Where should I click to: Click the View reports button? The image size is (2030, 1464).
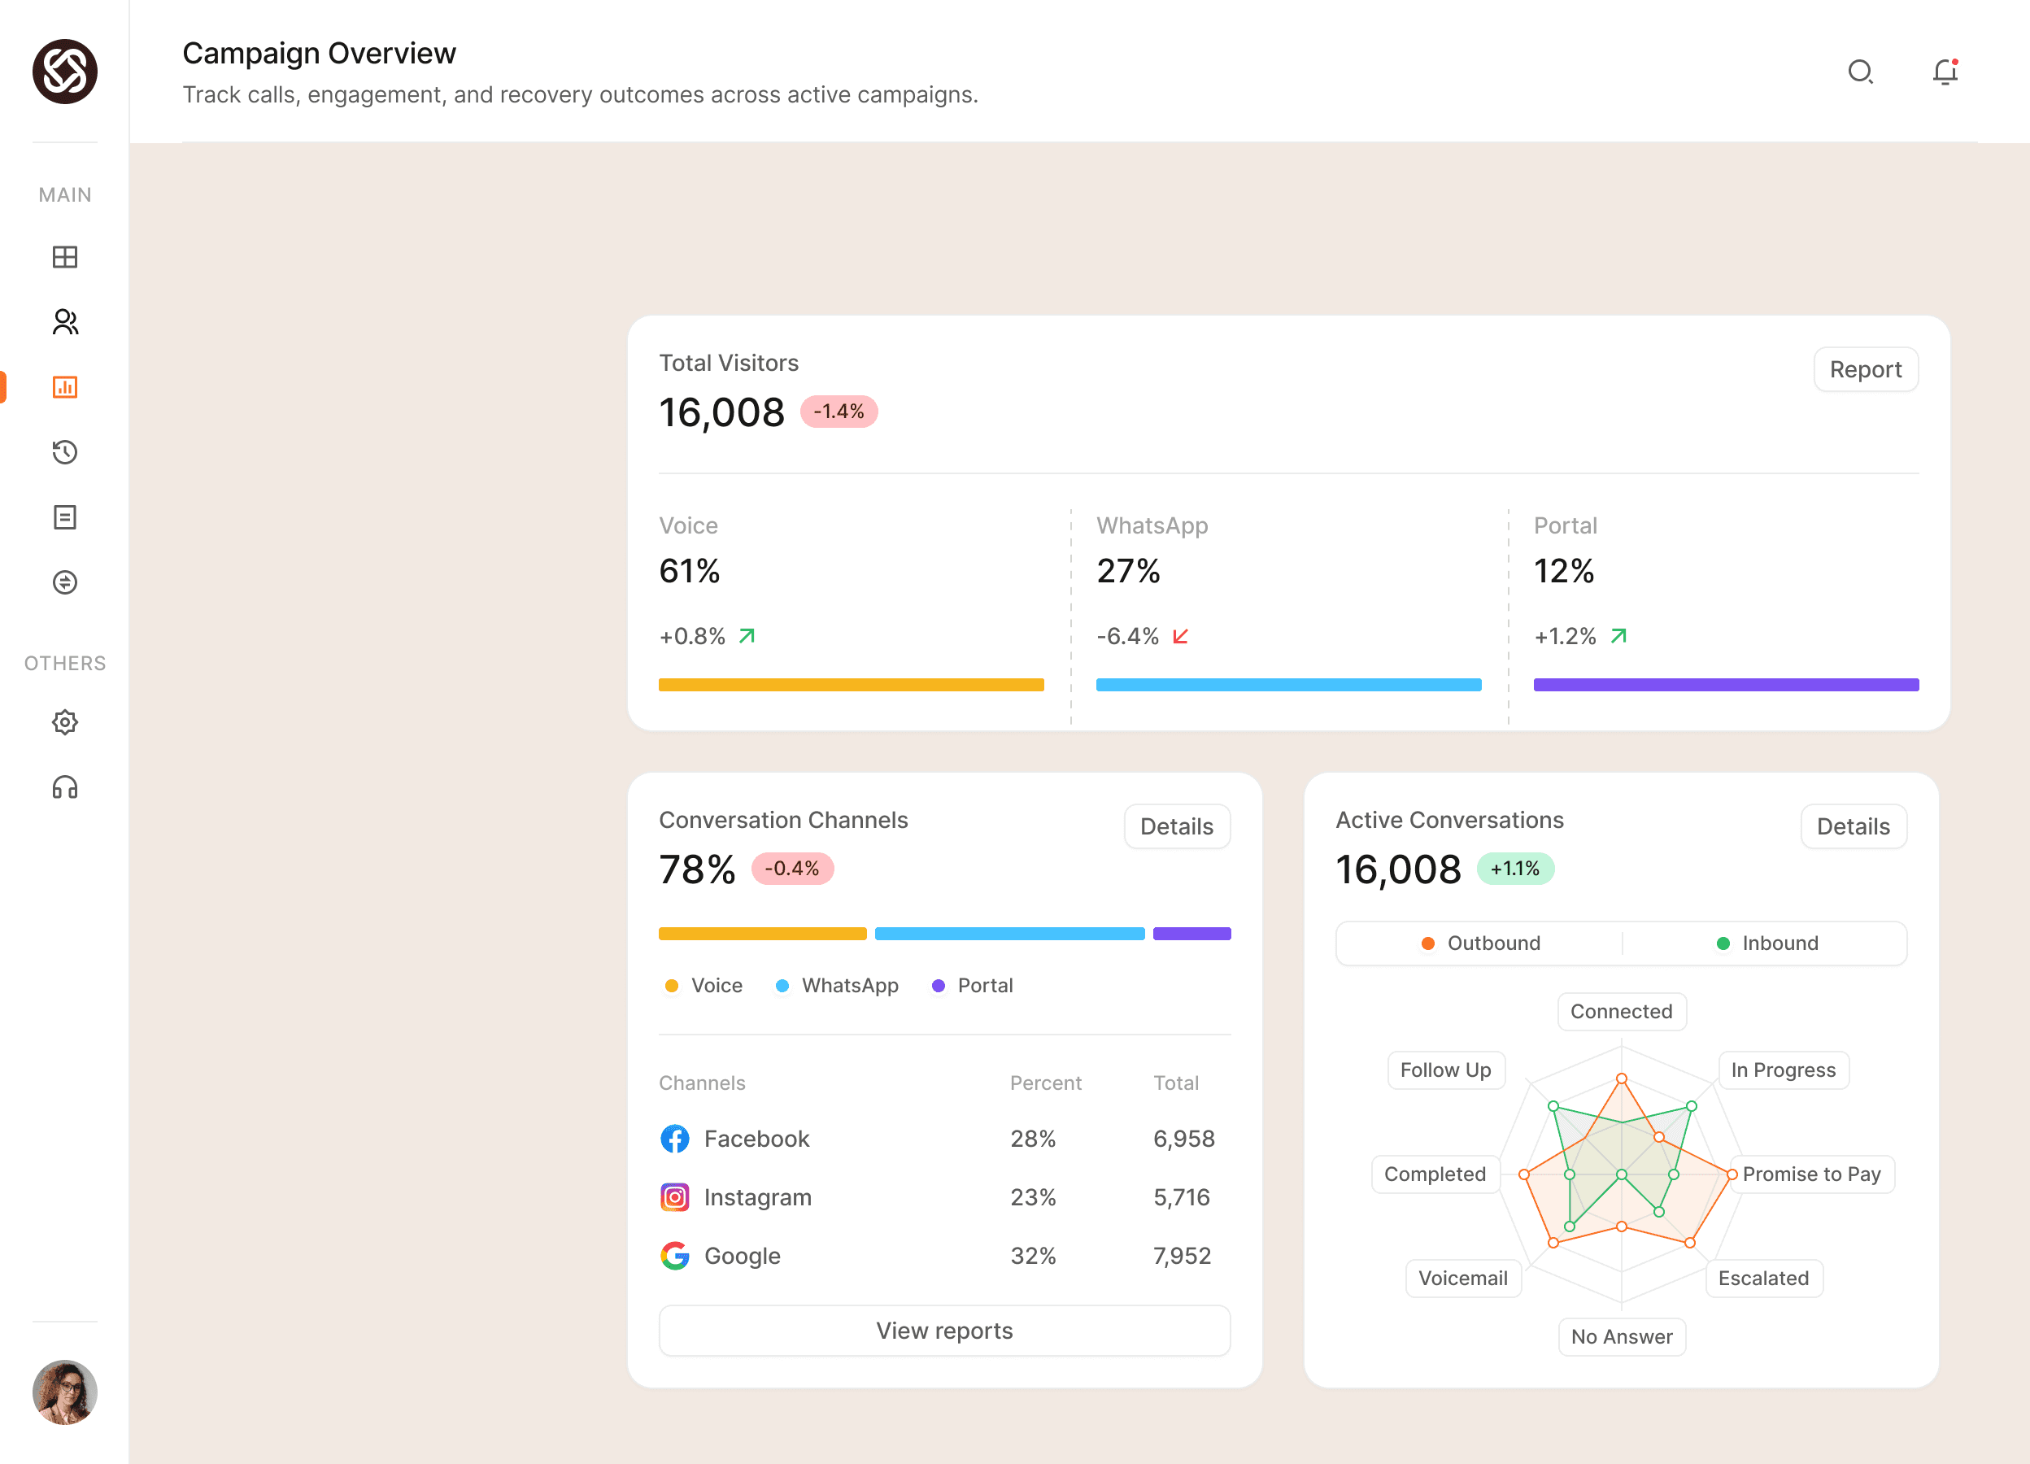click(944, 1331)
